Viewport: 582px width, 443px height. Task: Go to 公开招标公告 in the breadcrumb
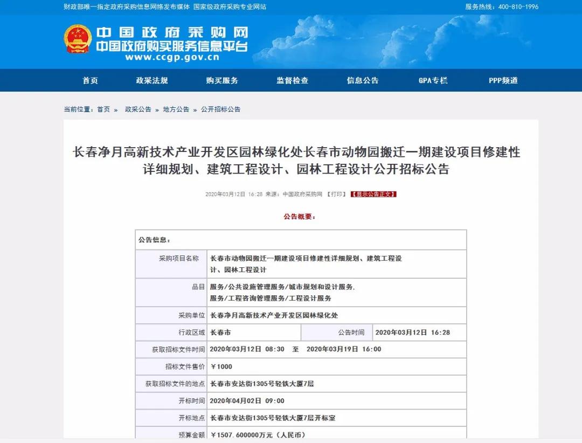click(x=221, y=109)
